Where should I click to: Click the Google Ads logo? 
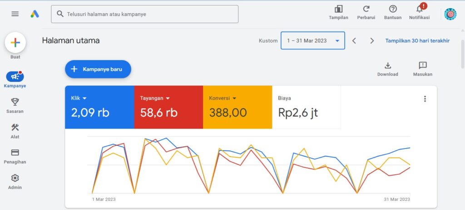point(35,14)
